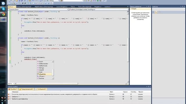Switch to the Visual Studio taskbar button
The height and width of the screenshot is (104, 186).
(x=3, y=20)
